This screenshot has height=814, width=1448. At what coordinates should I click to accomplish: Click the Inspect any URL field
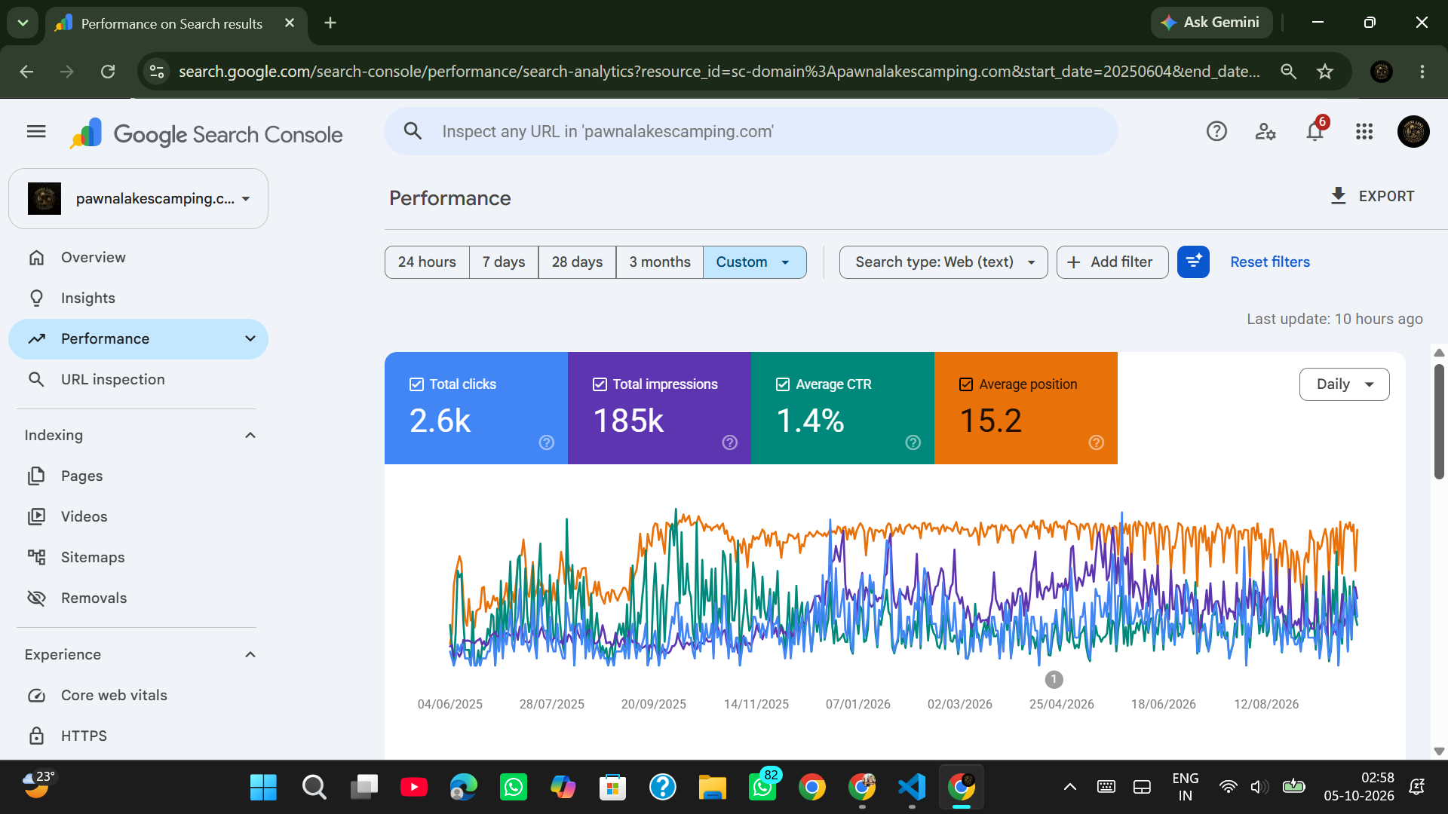tap(751, 132)
